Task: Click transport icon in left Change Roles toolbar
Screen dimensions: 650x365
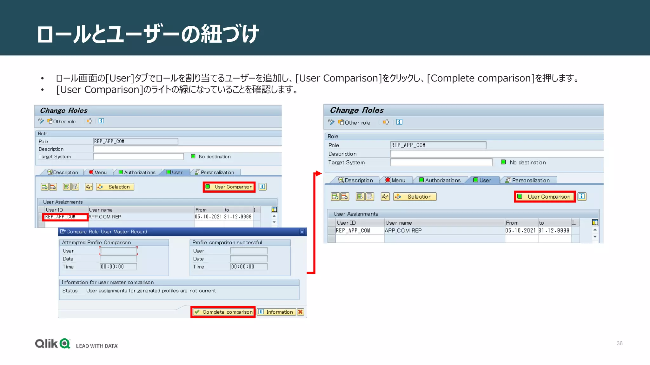Action: click(90, 121)
